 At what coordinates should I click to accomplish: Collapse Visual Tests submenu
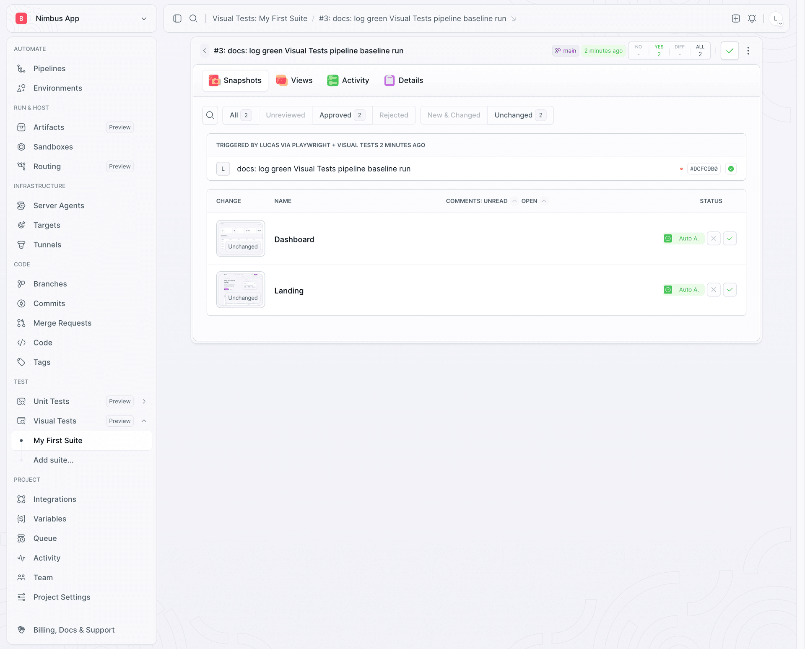[x=144, y=421]
